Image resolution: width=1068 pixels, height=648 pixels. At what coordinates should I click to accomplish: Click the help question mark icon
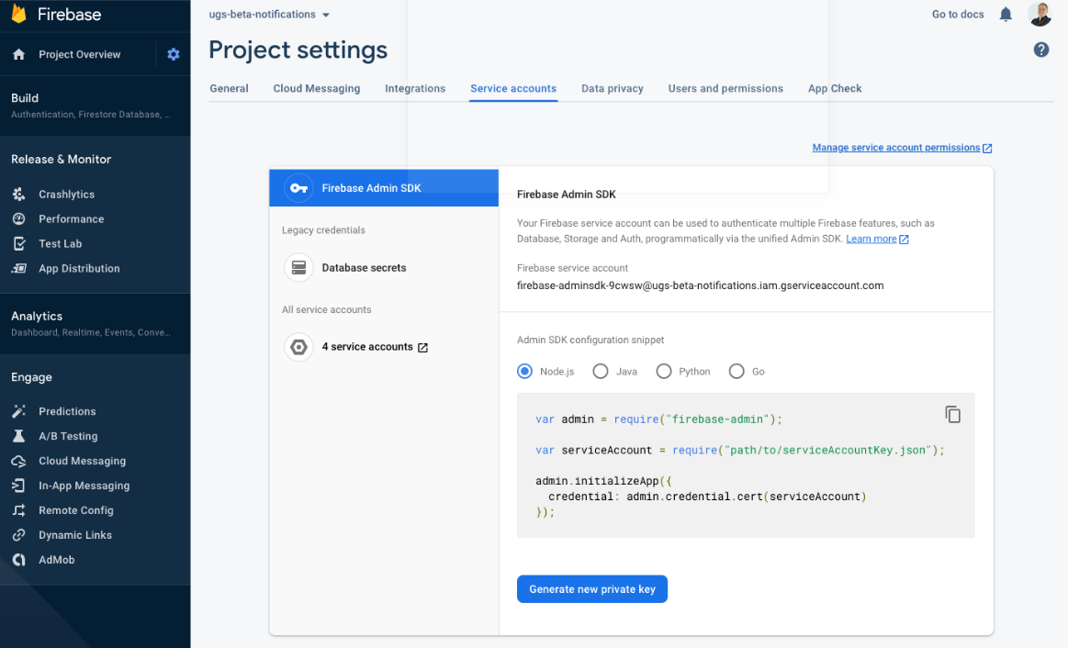1040,50
